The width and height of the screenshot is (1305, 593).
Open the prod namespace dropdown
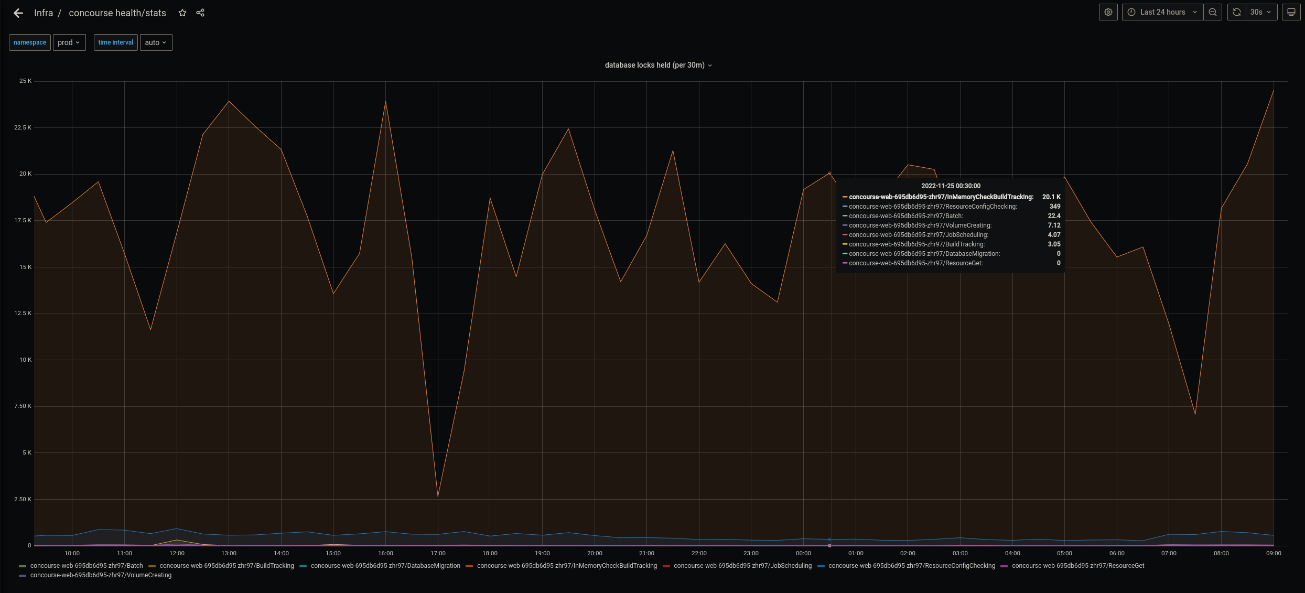click(x=69, y=42)
